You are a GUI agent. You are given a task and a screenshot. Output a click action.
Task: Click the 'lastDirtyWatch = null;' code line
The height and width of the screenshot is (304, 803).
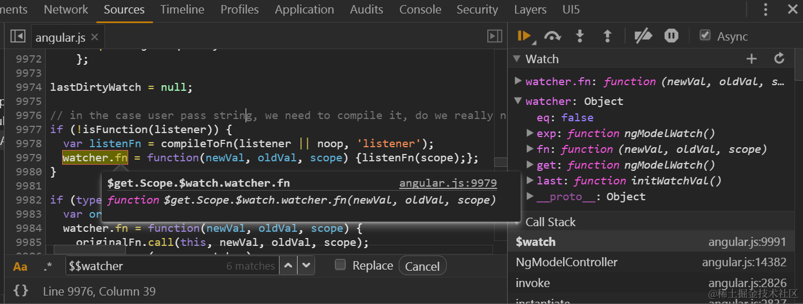[121, 87]
